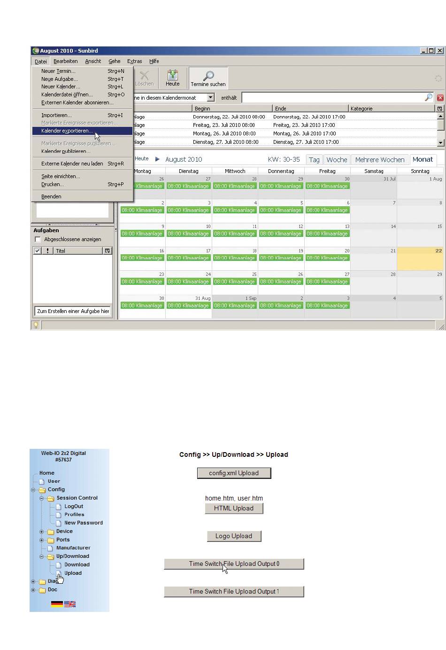
Task: Open the Manufacturer page
Action: pos(73,548)
